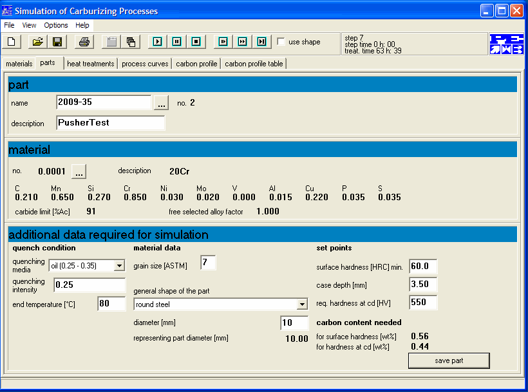This screenshot has height=392, width=528.
Task: Jump to end with the last skip icon
Action: pyautogui.click(x=261, y=42)
